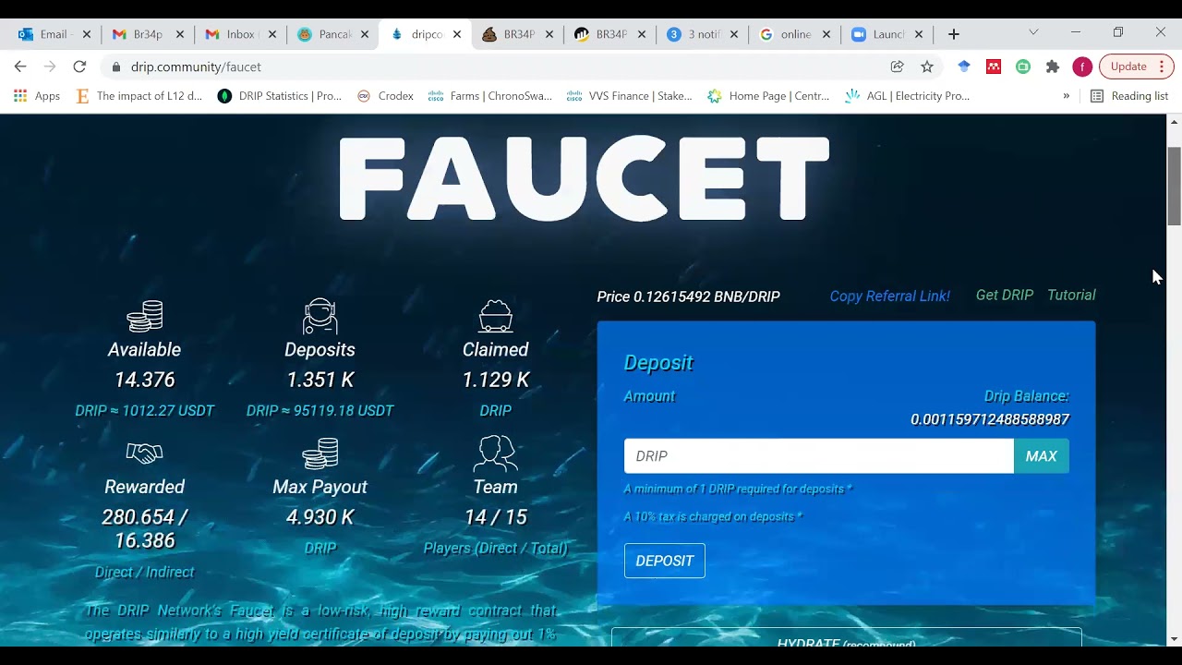Click the page vertical scrollbar thumb

coord(1175,185)
